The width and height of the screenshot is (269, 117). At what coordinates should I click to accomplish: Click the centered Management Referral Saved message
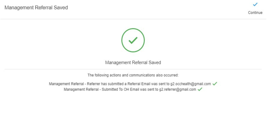point(133,62)
